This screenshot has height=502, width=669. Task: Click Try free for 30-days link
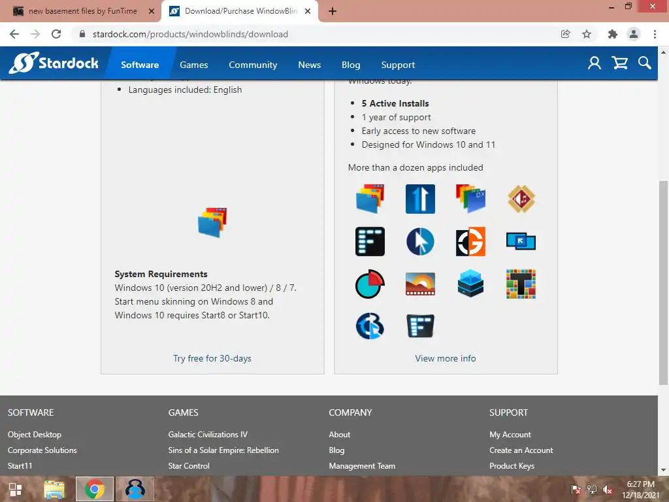pyautogui.click(x=212, y=359)
